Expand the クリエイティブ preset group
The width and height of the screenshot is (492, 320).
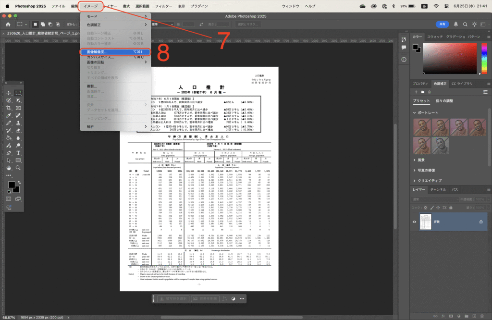[x=415, y=181]
